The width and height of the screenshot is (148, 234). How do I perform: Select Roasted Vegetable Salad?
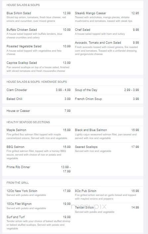(x=38, y=50)
